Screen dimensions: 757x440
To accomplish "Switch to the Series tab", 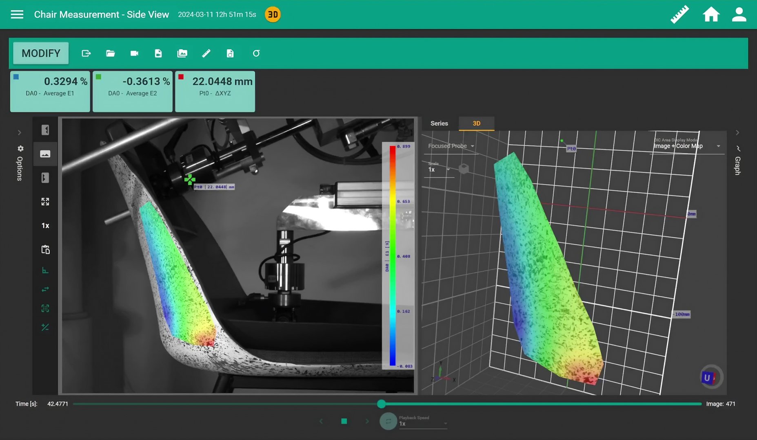I will pyautogui.click(x=439, y=123).
